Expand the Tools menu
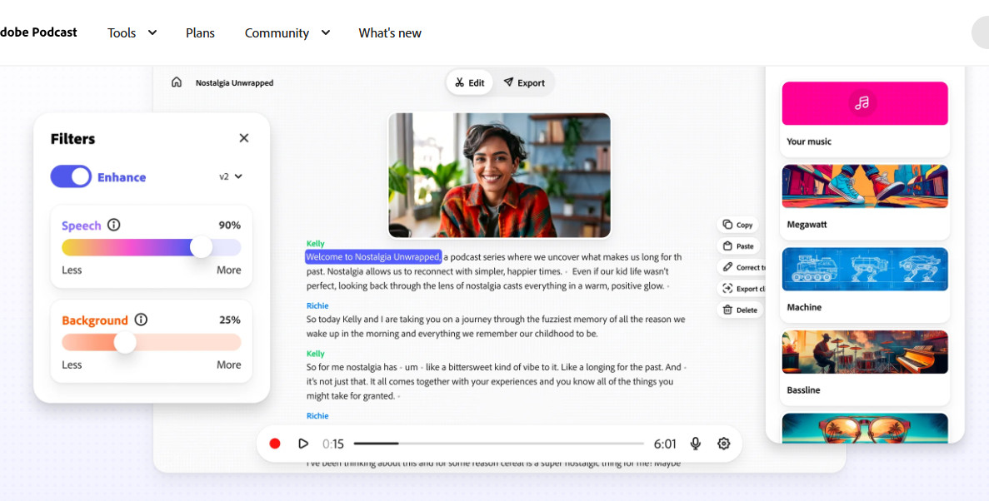The height and width of the screenshot is (501, 989). click(x=132, y=32)
